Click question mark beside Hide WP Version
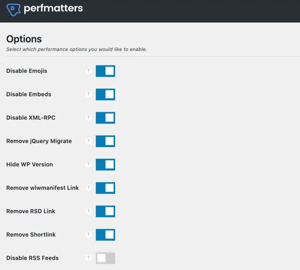Viewport: 300px width, 270px height. [x=89, y=164]
